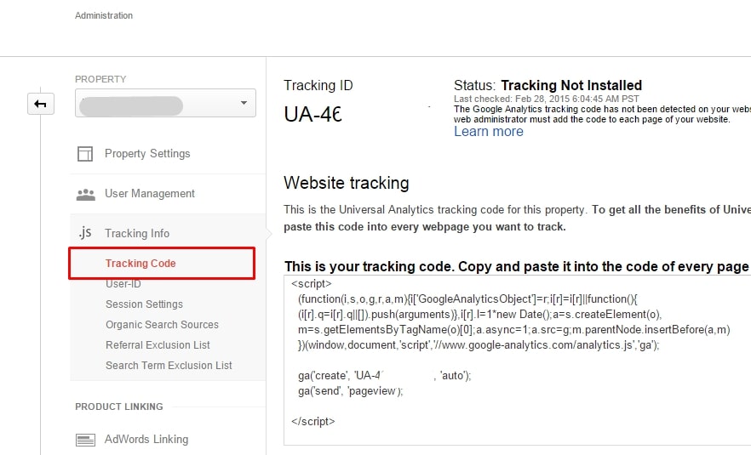
Task: Click the AdWords Linking icon
Action: coord(85,440)
